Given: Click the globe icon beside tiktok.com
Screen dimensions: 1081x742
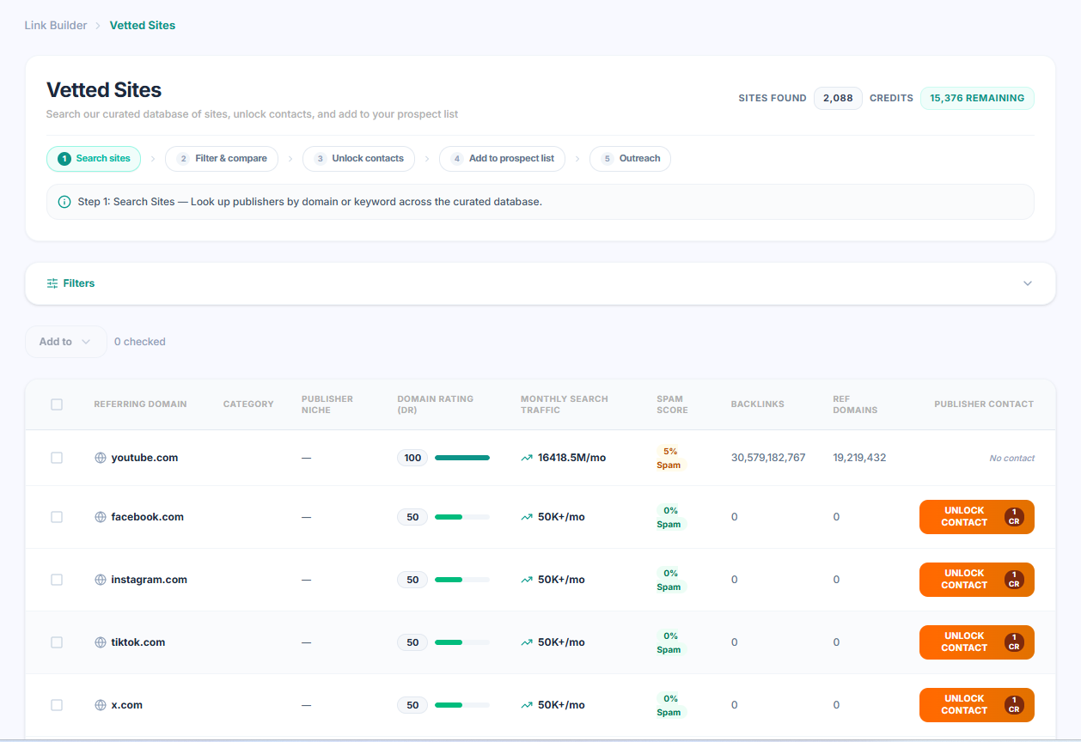Looking at the screenshot, I should click(x=101, y=642).
